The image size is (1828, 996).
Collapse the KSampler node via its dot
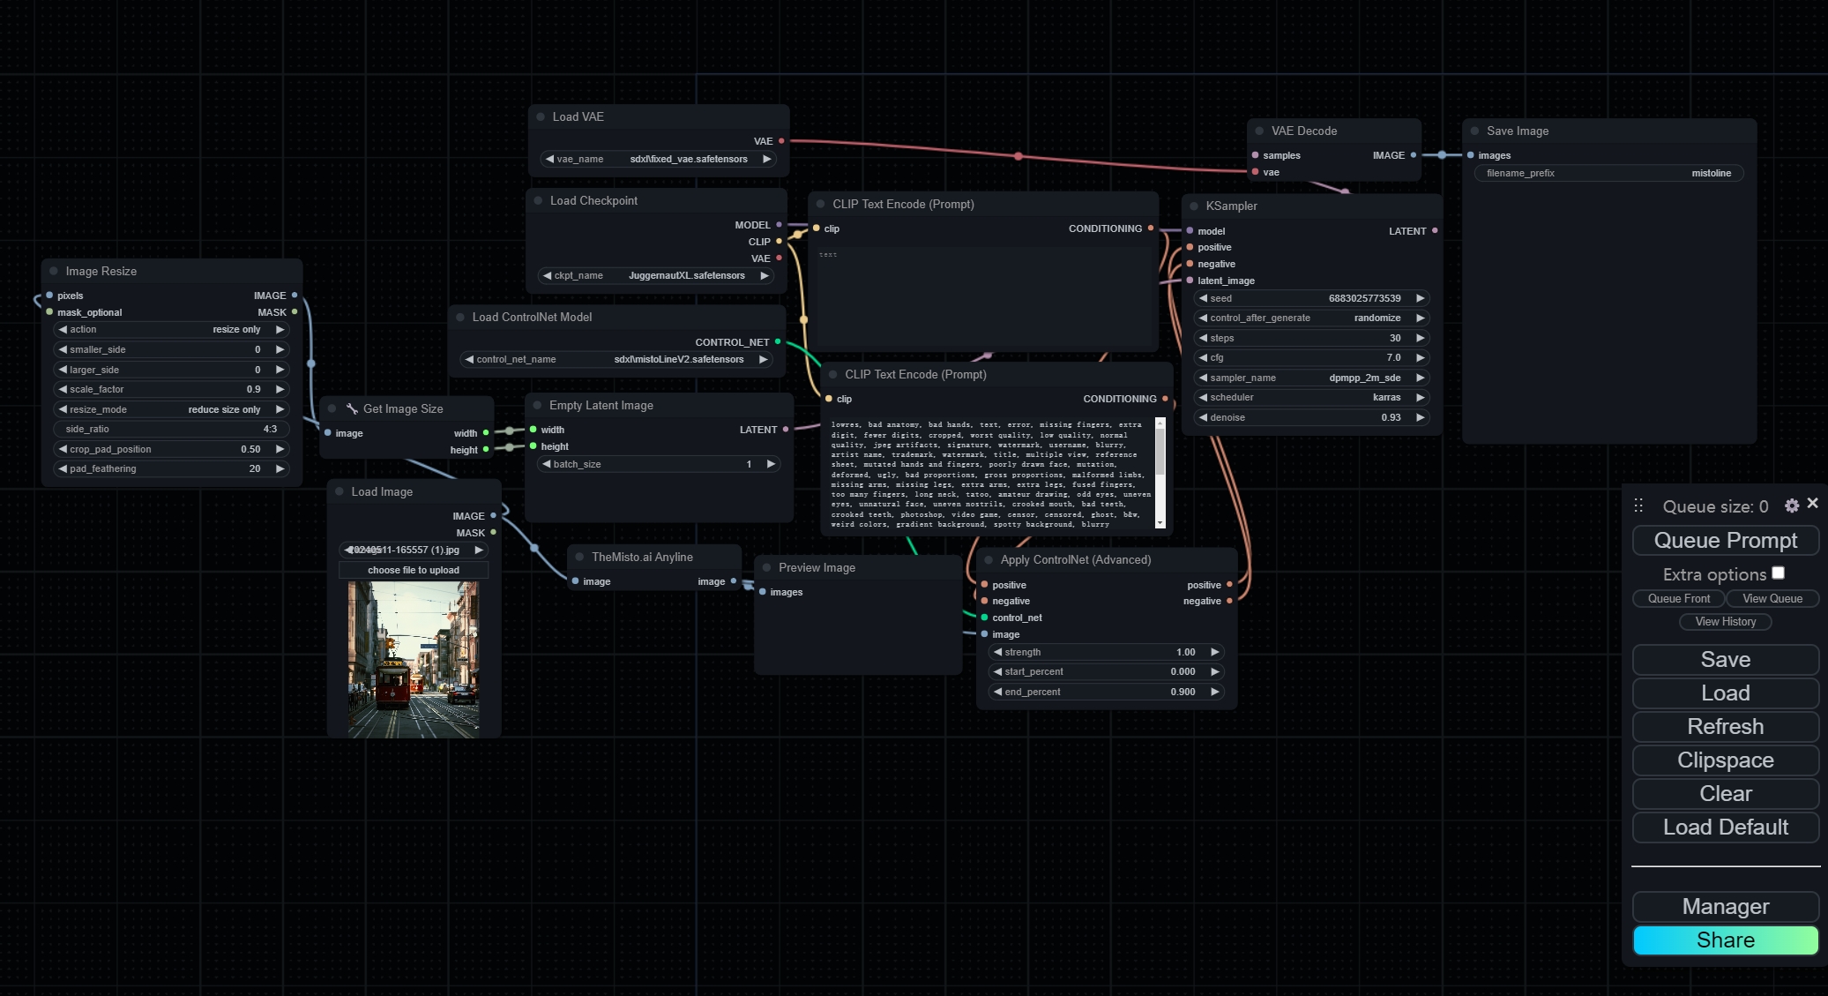tap(1193, 206)
